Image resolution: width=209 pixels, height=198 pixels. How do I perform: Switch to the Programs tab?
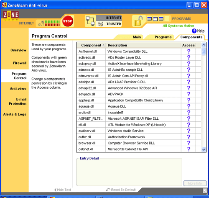pyautogui.click(x=163, y=37)
